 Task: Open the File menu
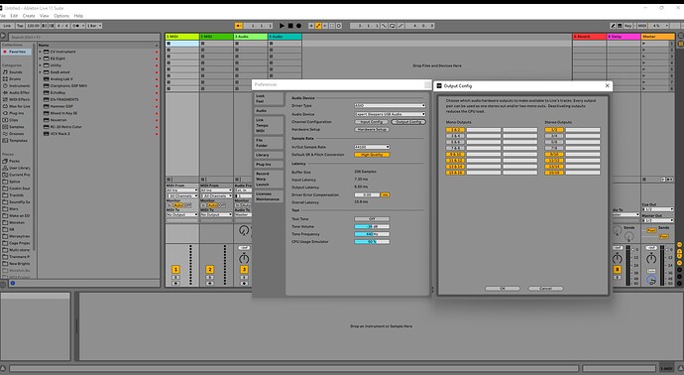[3, 16]
